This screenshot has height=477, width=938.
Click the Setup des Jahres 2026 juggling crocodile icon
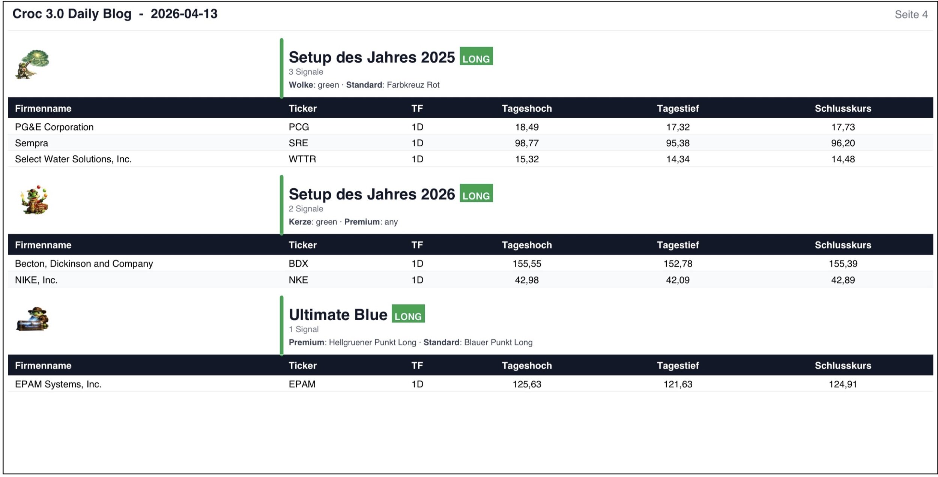[35, 200]
